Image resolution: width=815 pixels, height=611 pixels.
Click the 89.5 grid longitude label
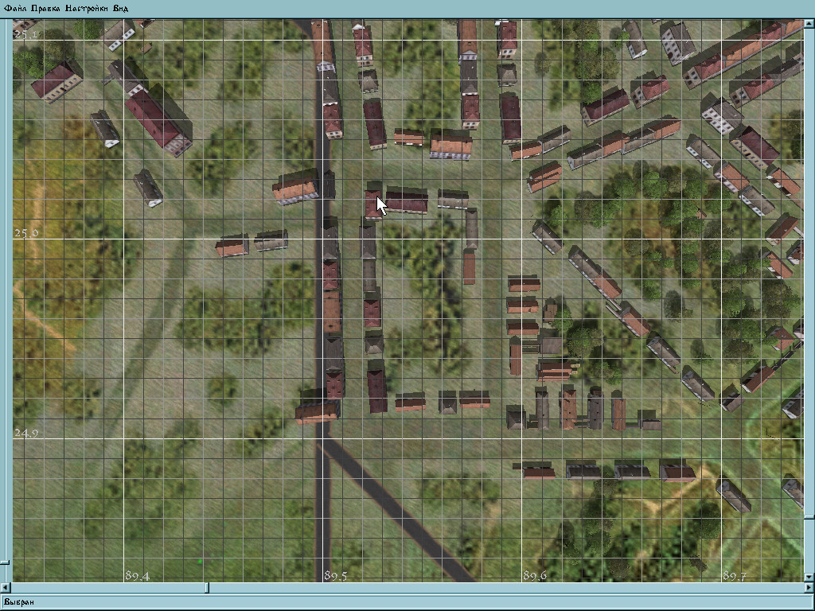(x=336, y=576)
